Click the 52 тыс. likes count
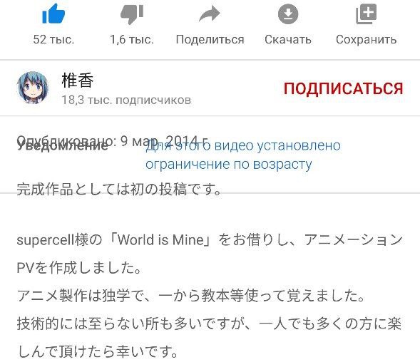This screenshot has height=362, width=420. [53, 39]
